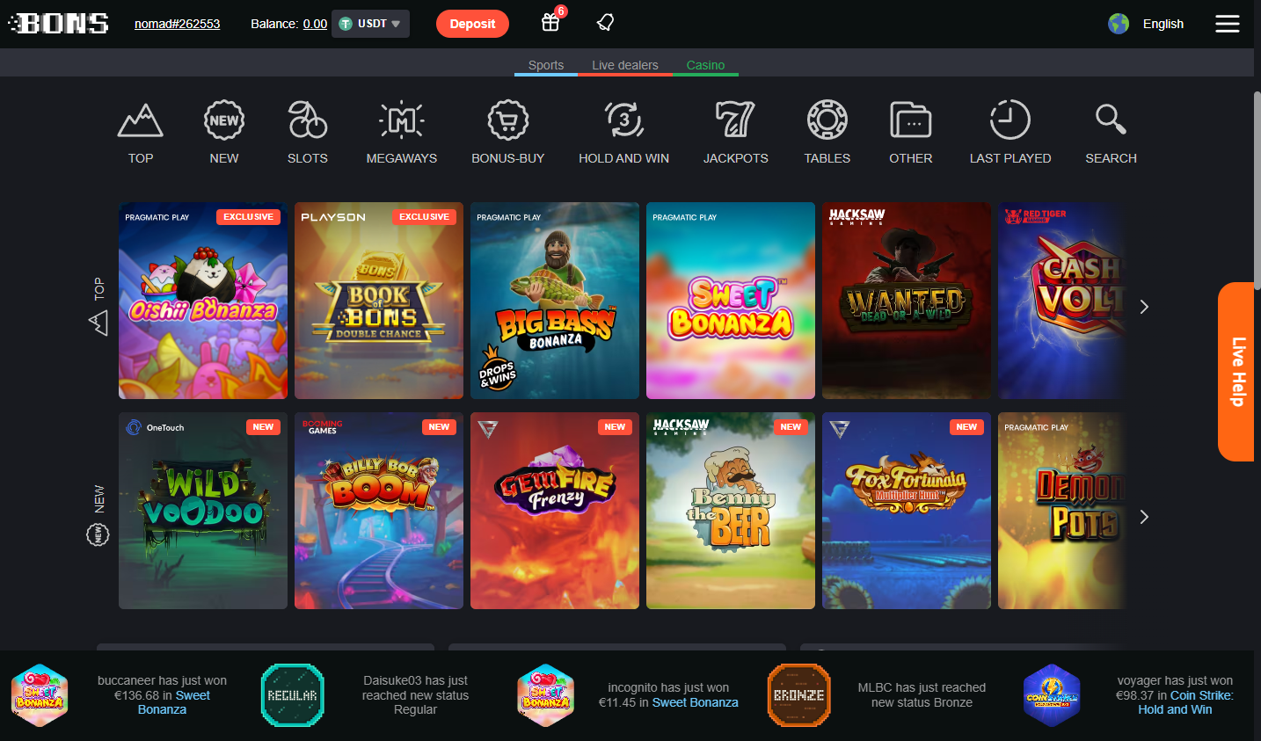This screenshot has width=1261, height=741.
Task: Launch Benny the Beer game
Action: click(731, 511)
